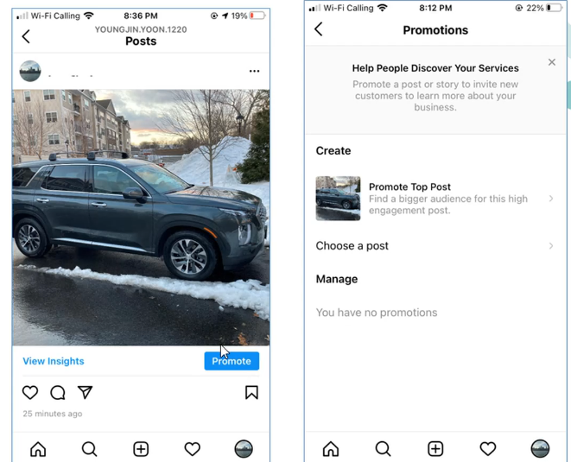Tap back arrow on Promotions screen
571x462 pixels.
click(x=319, y=29)
